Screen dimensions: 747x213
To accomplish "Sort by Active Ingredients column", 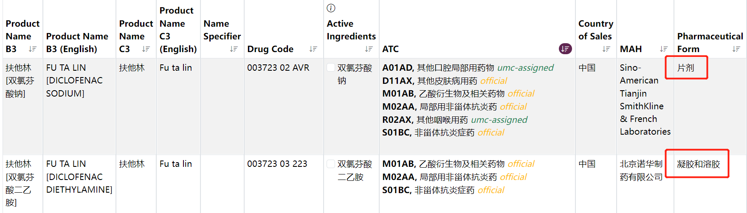I will [369, 49].
